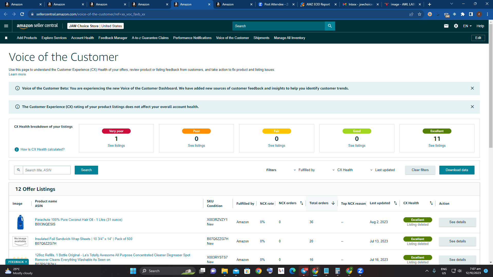The height and width of the screenshot is (277, 493).
Task: Click the Edit favorites bar button
Action: click(x=478, y=38)
